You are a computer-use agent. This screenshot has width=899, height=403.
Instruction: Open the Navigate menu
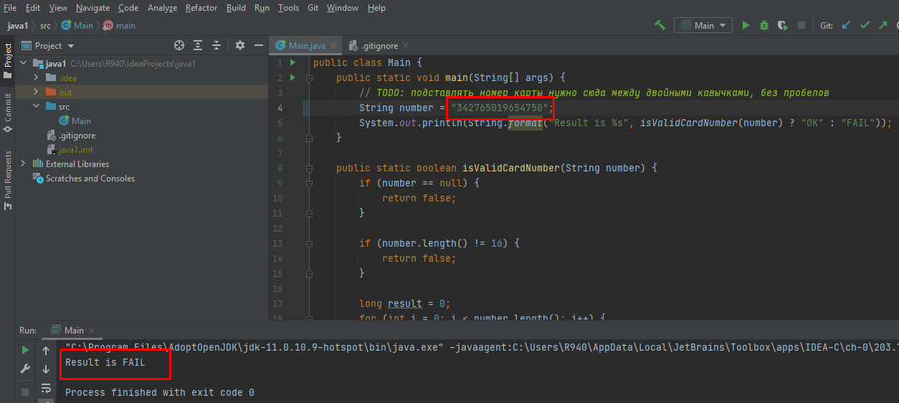pos(92,8)
